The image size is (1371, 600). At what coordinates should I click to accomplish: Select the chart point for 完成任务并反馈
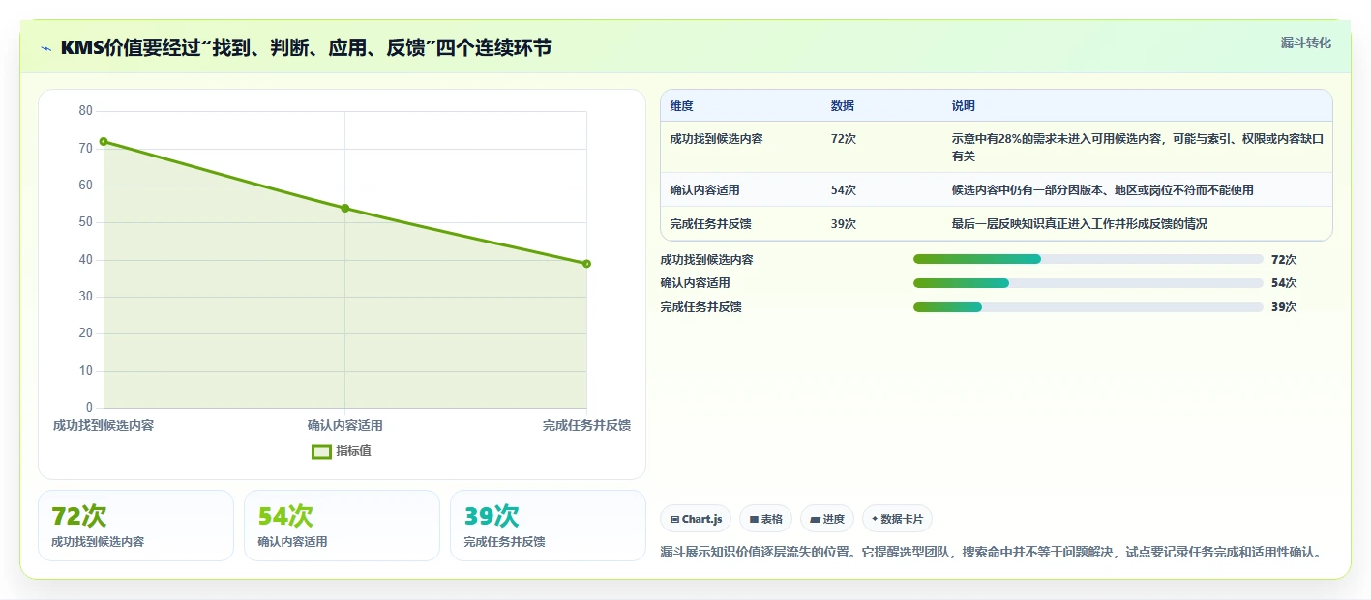pyautogui.click(x=586, y=264)
